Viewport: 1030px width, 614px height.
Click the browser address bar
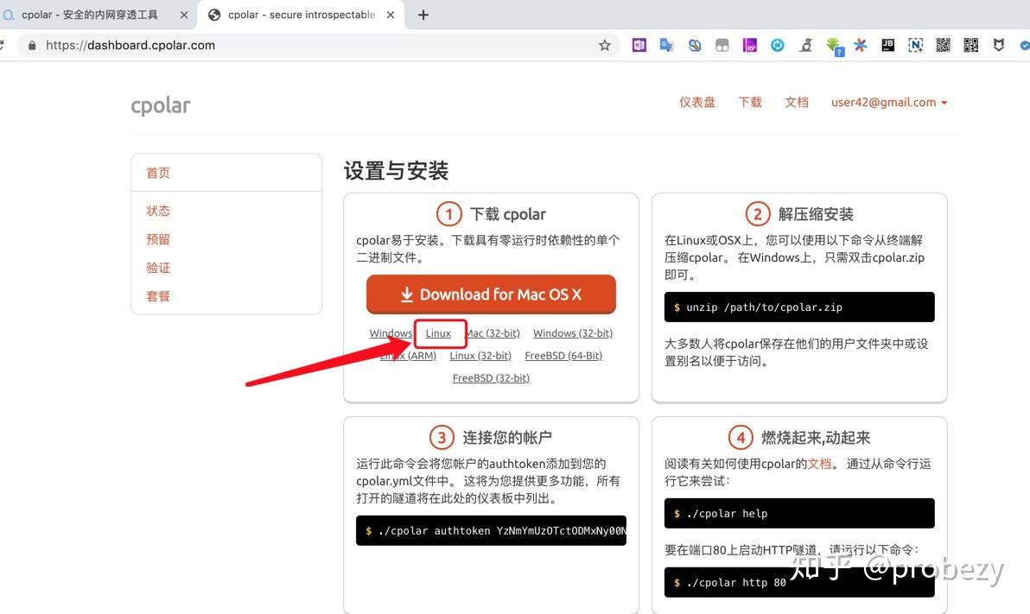pos(259,45)
